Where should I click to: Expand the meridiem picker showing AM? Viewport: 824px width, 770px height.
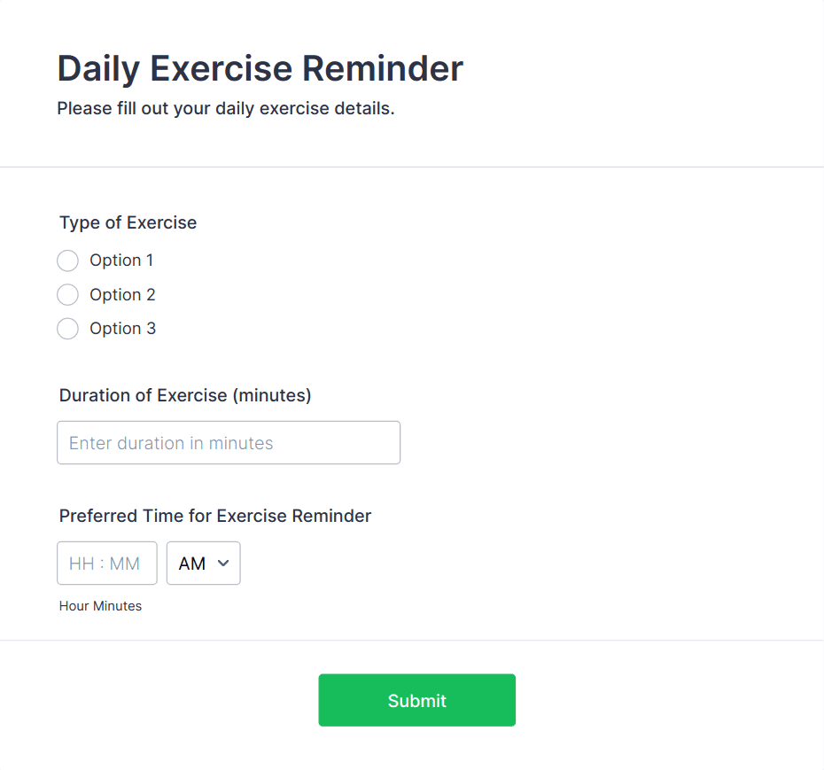(x=203, y=563)
